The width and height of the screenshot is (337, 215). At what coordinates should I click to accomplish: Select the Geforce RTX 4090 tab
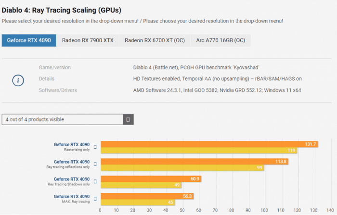[29, 40]
